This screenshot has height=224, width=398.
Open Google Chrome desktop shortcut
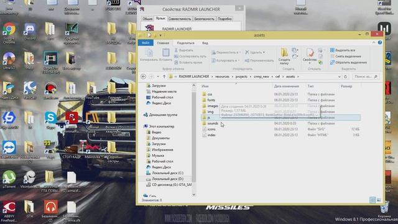(x=9, y=32)
